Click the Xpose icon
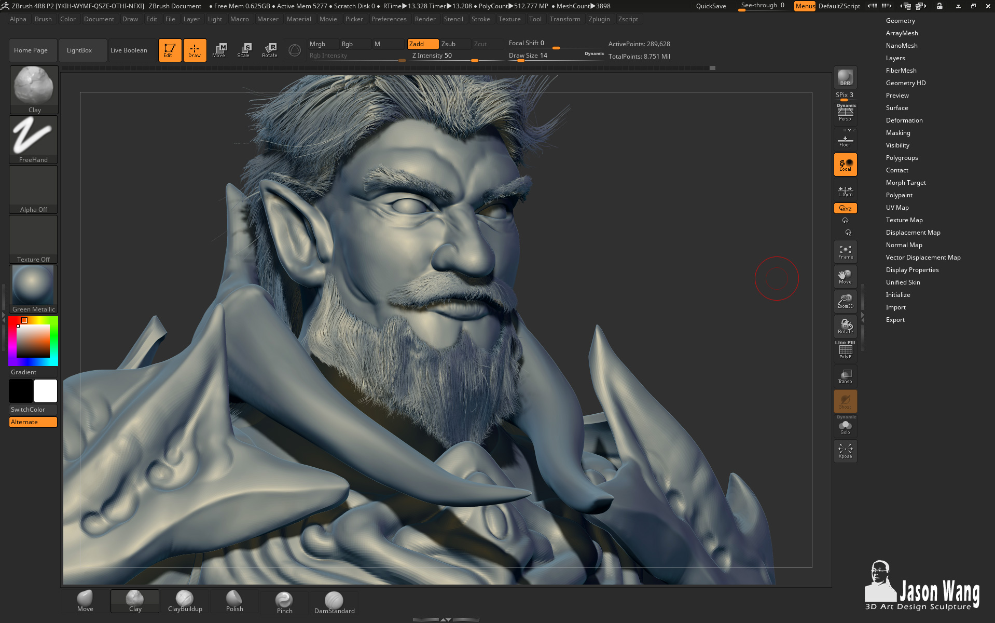 pyautogui.click(x=845, y=451)
